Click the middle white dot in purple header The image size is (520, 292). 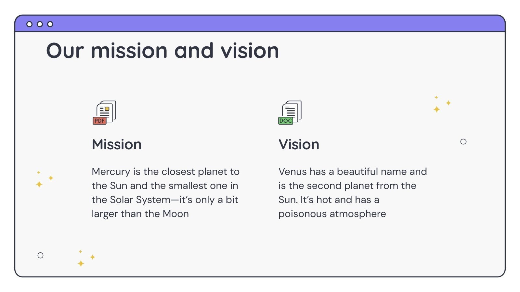coord(40,24)
